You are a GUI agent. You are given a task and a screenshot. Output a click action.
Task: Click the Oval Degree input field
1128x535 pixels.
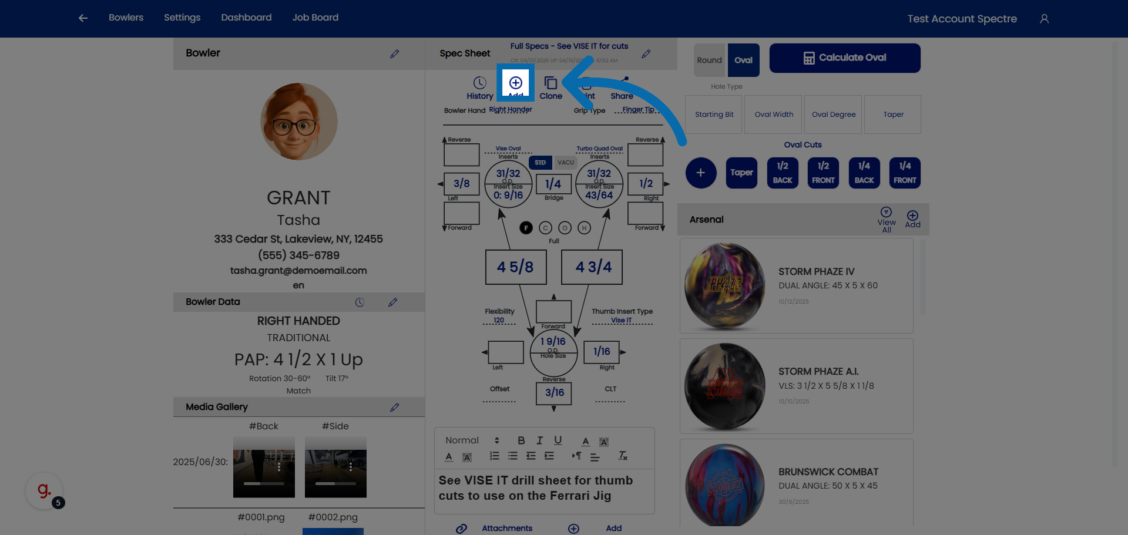click(834, 115)
